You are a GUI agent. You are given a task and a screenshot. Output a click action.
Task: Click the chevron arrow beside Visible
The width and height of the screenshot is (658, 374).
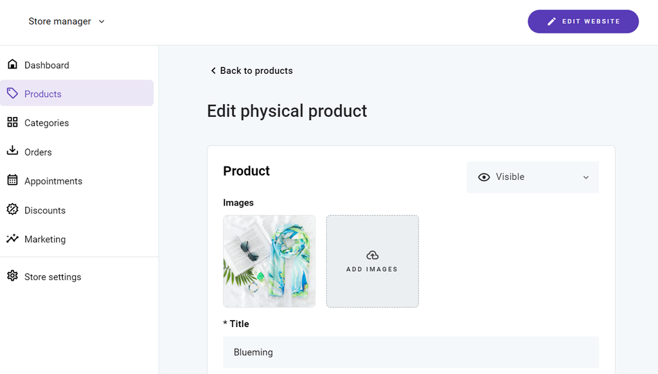pos(585,177)
